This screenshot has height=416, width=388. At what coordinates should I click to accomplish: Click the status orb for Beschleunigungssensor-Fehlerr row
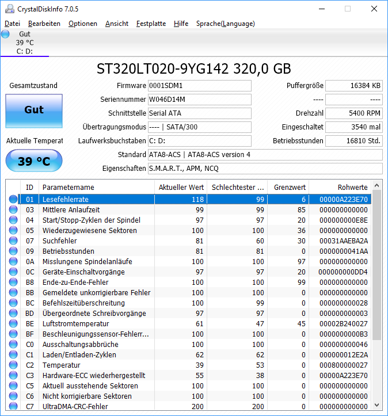pyautogui.click(x=13, y=334)
